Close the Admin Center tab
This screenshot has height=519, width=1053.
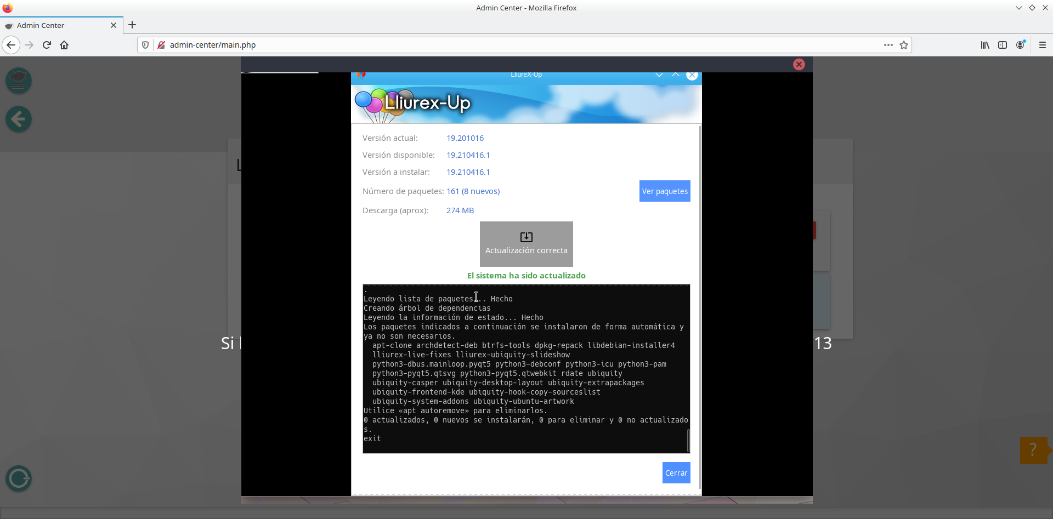coord(114,25)
